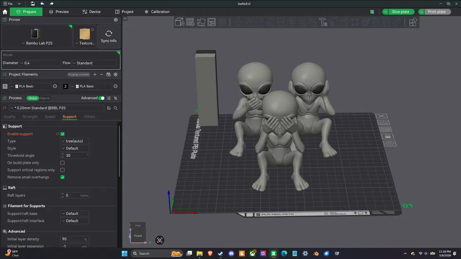Open the Support/raft interface filament dropdown
Screen dimensions: 461x259
pyautogui.click(x=75, y=221)
